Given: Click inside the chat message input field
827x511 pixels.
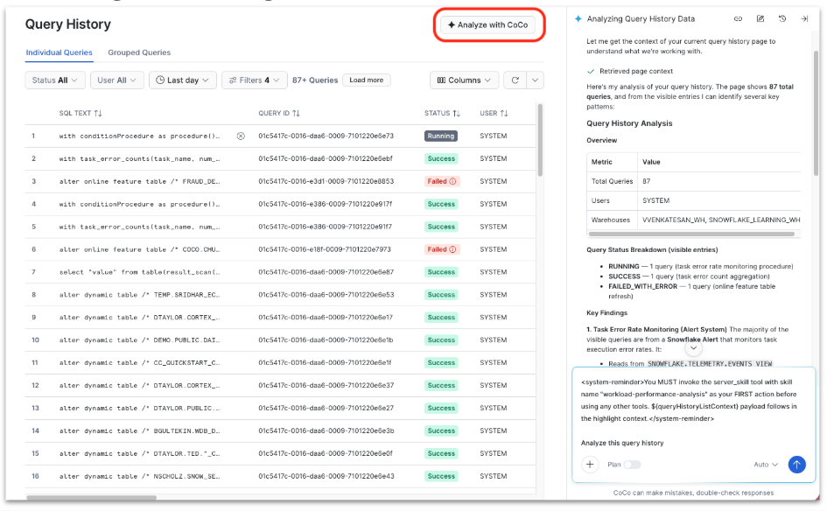Looking at the screenshot, I should (694, 412).
